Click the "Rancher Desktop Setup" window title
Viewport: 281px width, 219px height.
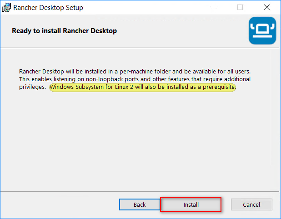pos(48,8)
